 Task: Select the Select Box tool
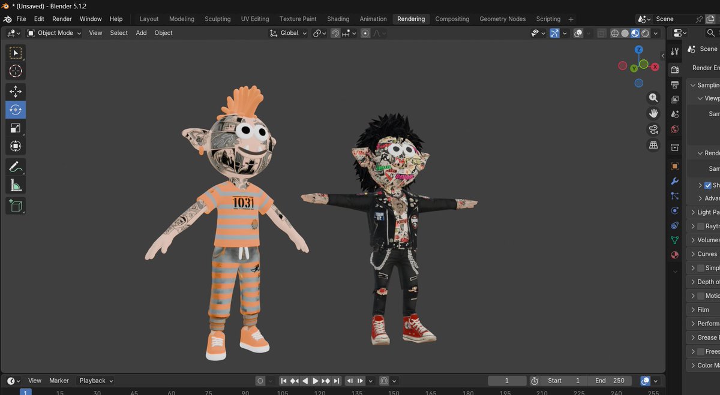[16, 53]
